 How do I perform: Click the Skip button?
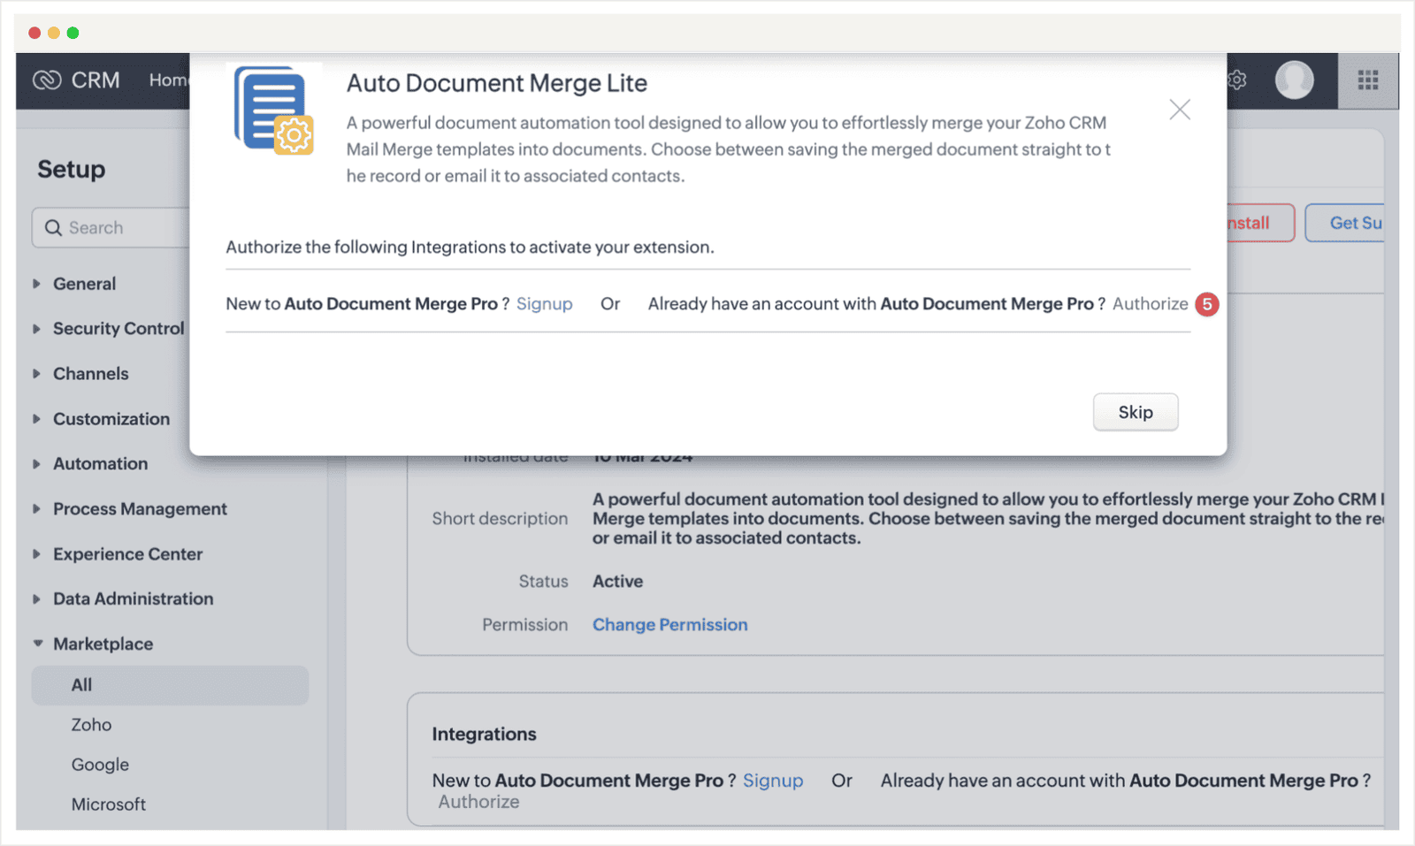[1136, 412]
